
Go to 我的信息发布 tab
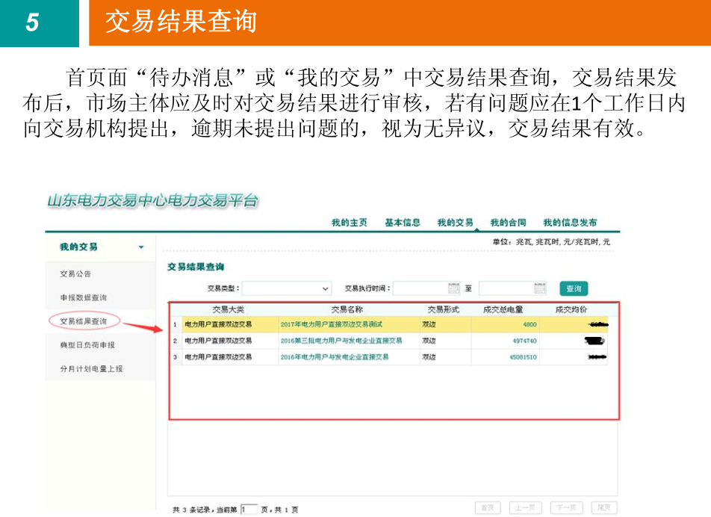[x=570, y=223]
